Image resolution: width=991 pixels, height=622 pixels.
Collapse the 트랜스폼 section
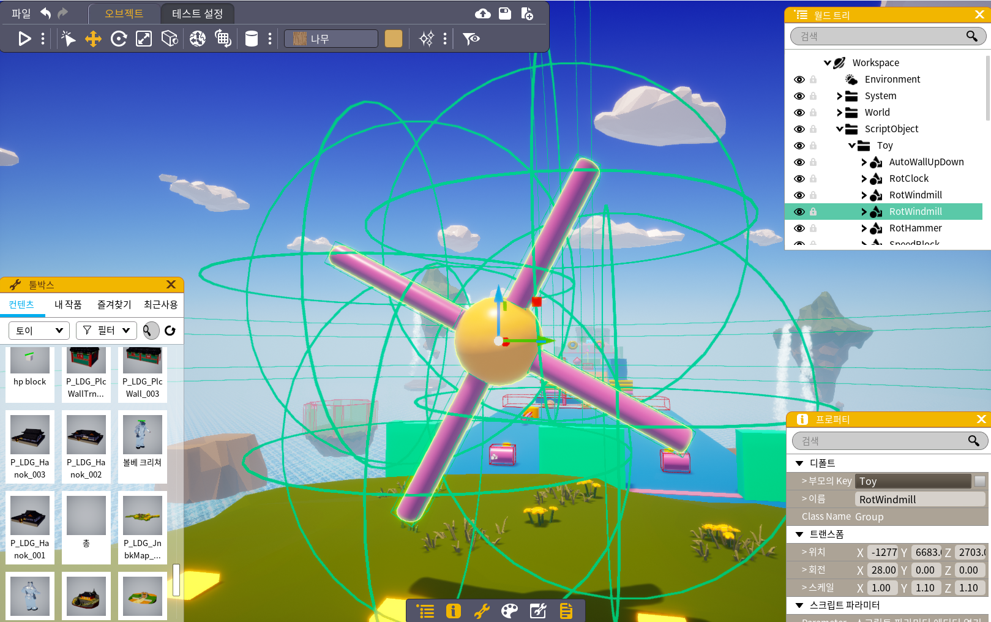[x=799, y=534]
